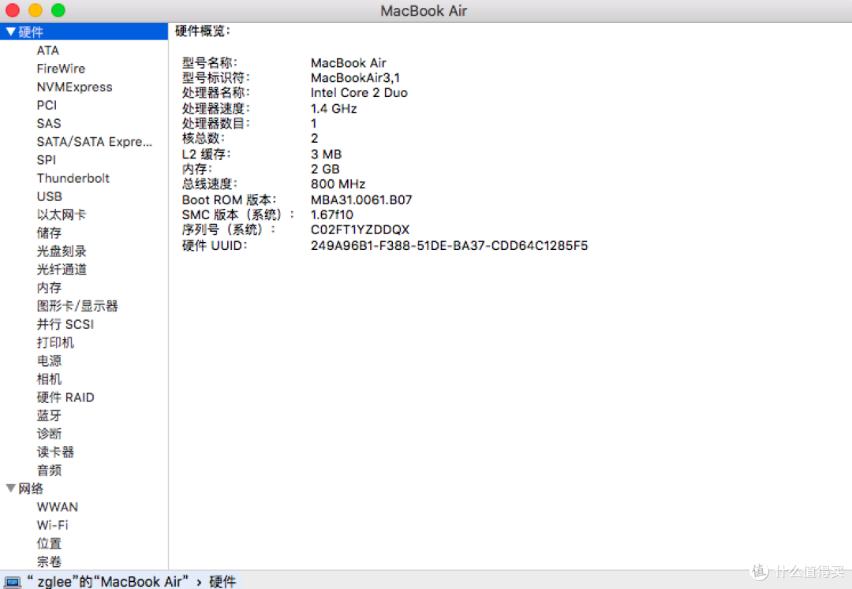The image size is (852, 589).
Task: Show 光盘刻录 details
Action: [62, 252]
